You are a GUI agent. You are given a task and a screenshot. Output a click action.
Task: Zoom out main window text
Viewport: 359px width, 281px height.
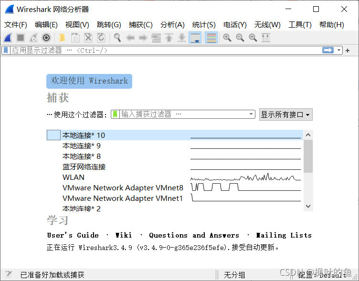tap(240, 38)
